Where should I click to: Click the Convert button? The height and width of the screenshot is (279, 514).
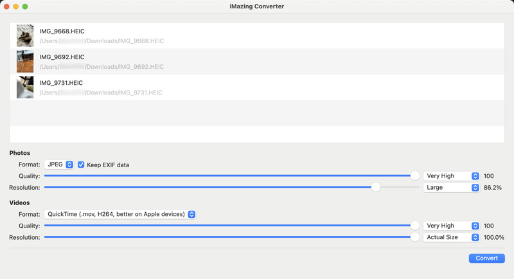click(486, 258)
